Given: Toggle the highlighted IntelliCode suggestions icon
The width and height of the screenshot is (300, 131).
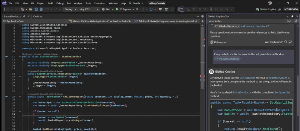Looking at the screenshot, I should tap(182, 9).
